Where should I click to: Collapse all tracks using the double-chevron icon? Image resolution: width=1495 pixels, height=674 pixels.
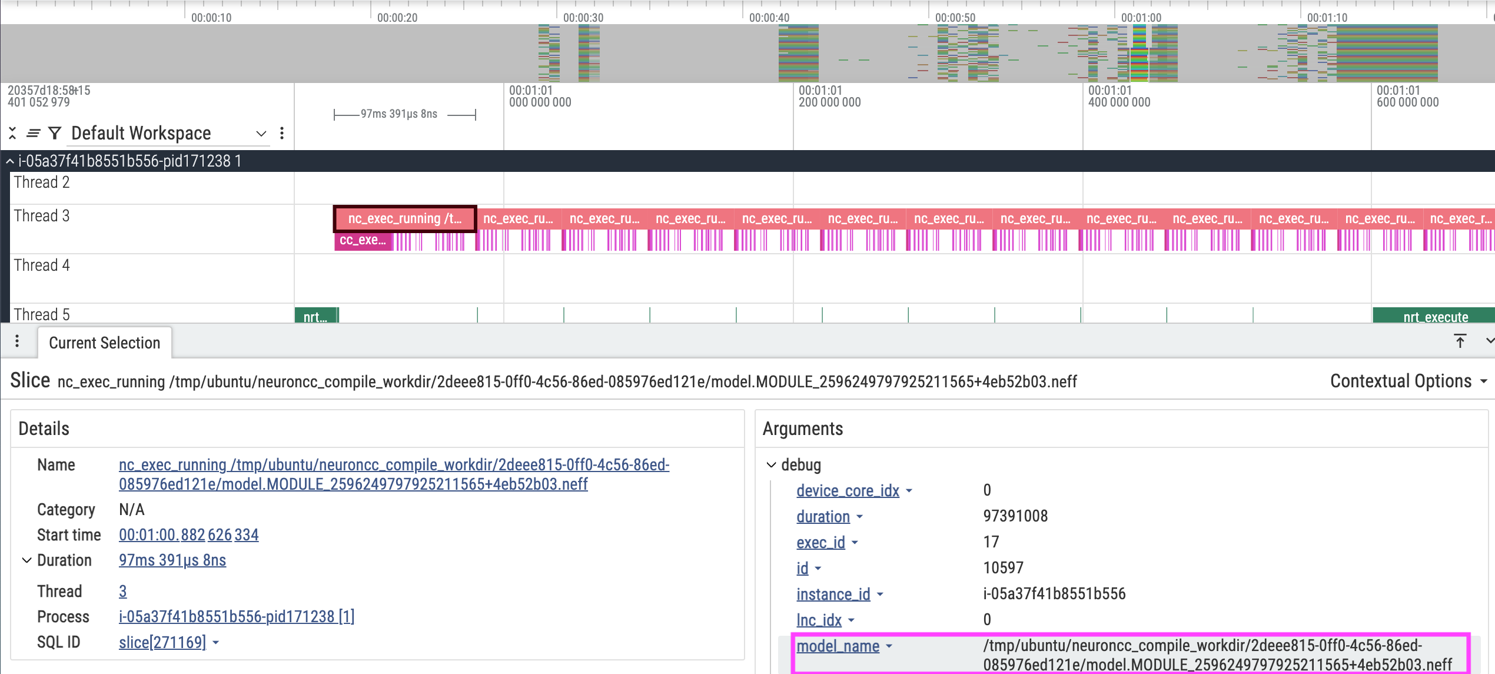(12, 133)
